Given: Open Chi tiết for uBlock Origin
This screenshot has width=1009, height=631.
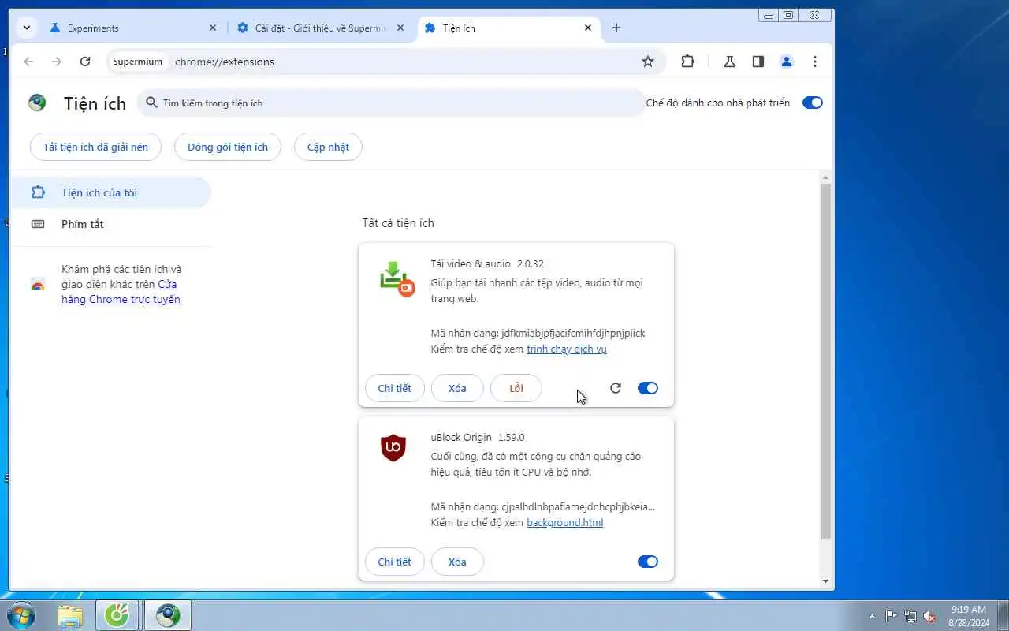Looking at the screenshot, I should [395, 562].
